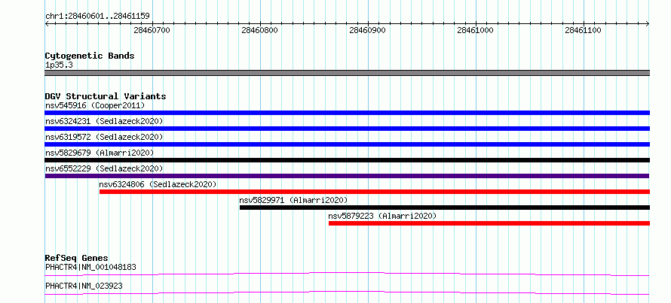This screenshot has width=671, height=303.
Task: Click the 28461000 ruler tick label
Action: pos(476,30)
